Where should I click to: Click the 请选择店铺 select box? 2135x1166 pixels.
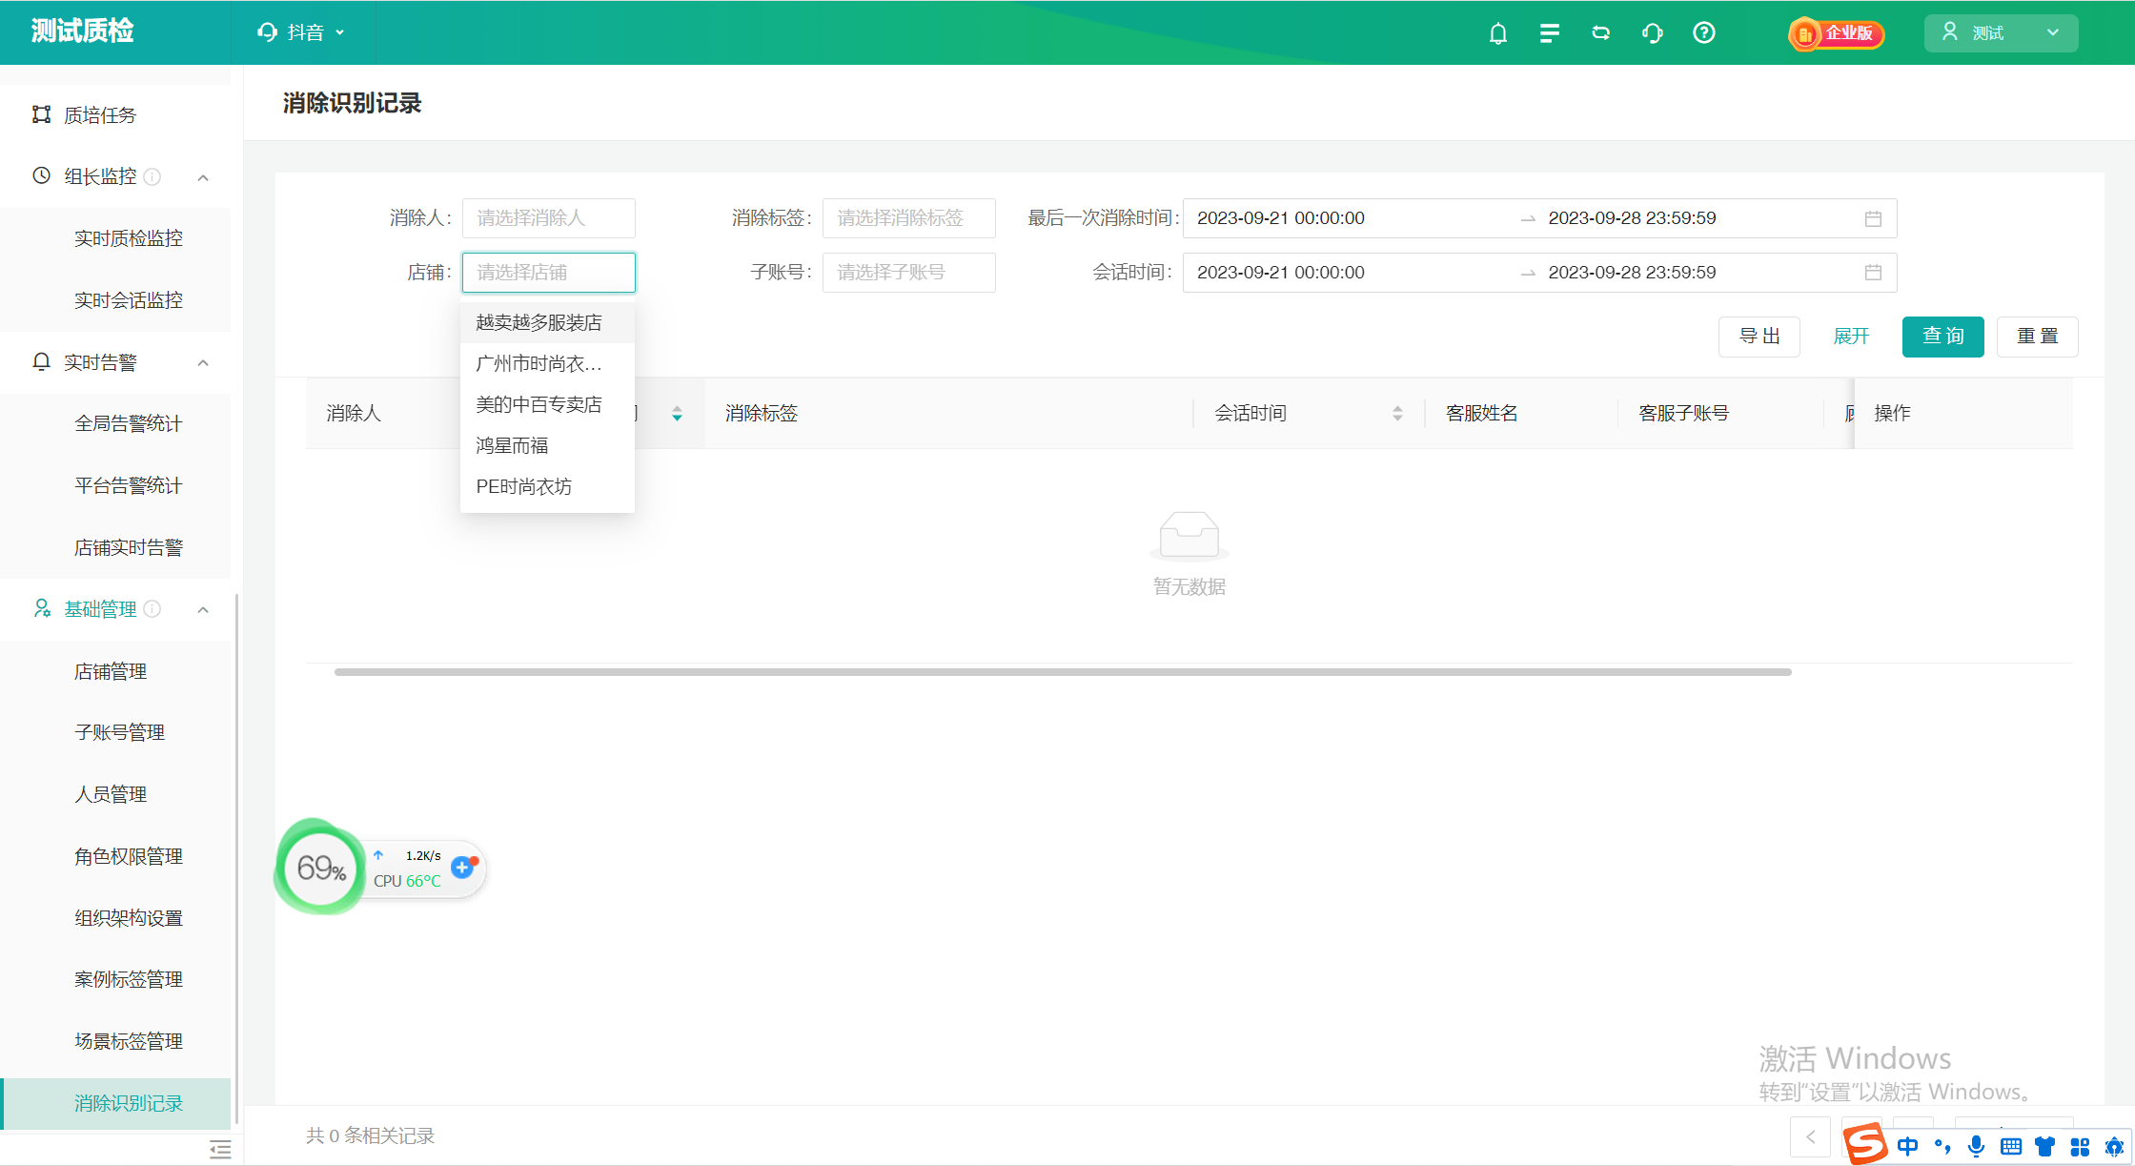549,273
